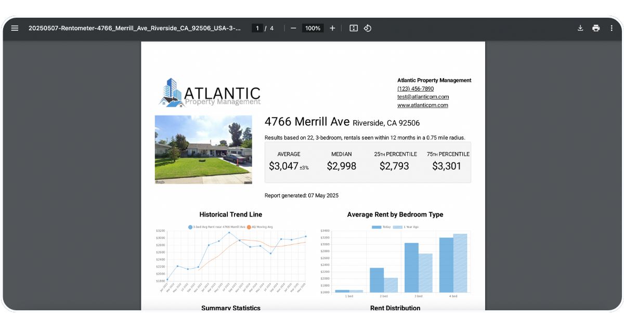
Task: Click the Atlantic Property Management logo
Action: pyautogui.click(x=210, y=93)
